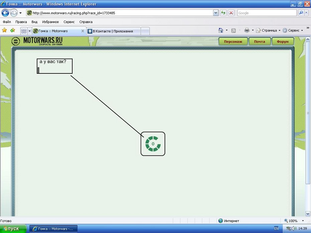Click the Add to Favorites star-plus icon
The width and height of the screenshot is (311, 233).
click(13, 30)
